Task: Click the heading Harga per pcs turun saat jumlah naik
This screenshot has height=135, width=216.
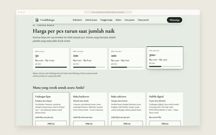Action: pos(74,31)
